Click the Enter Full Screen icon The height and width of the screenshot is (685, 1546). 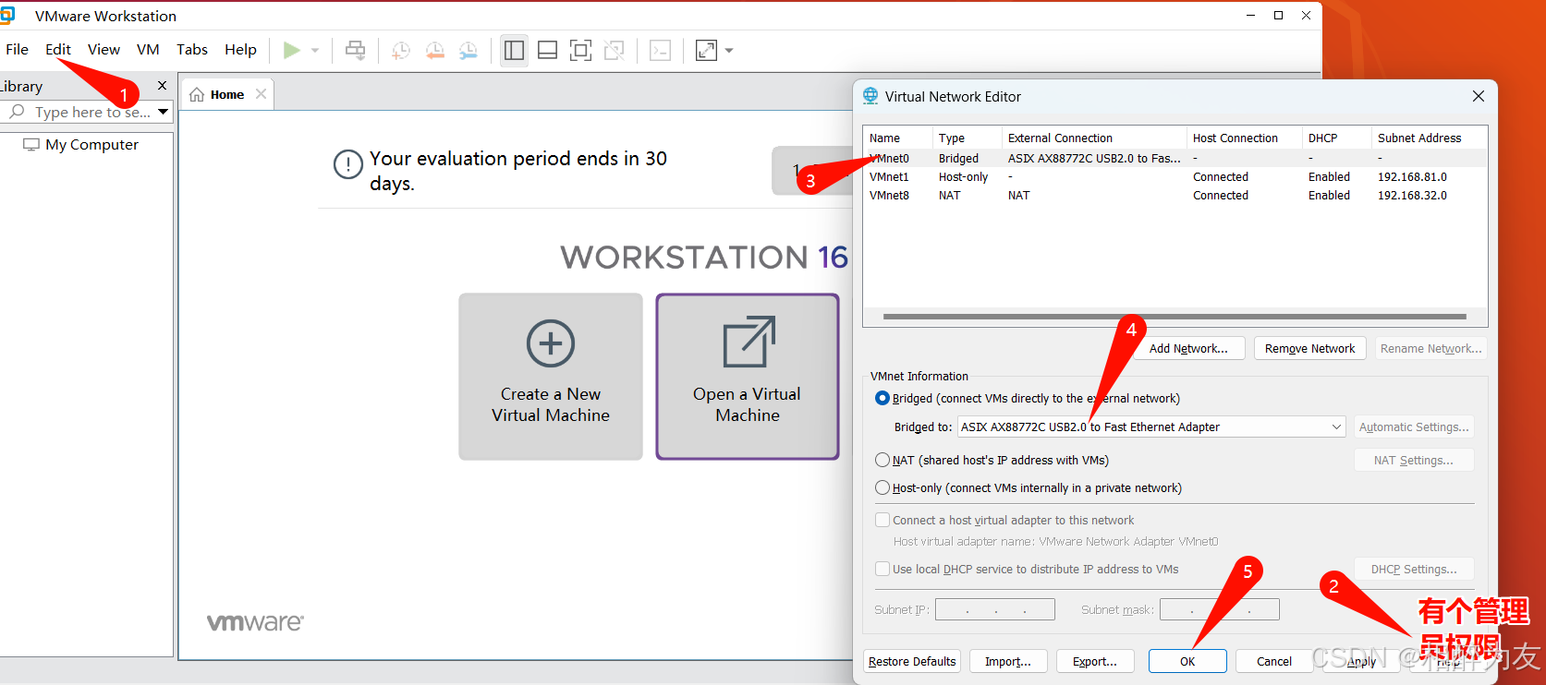580,50
